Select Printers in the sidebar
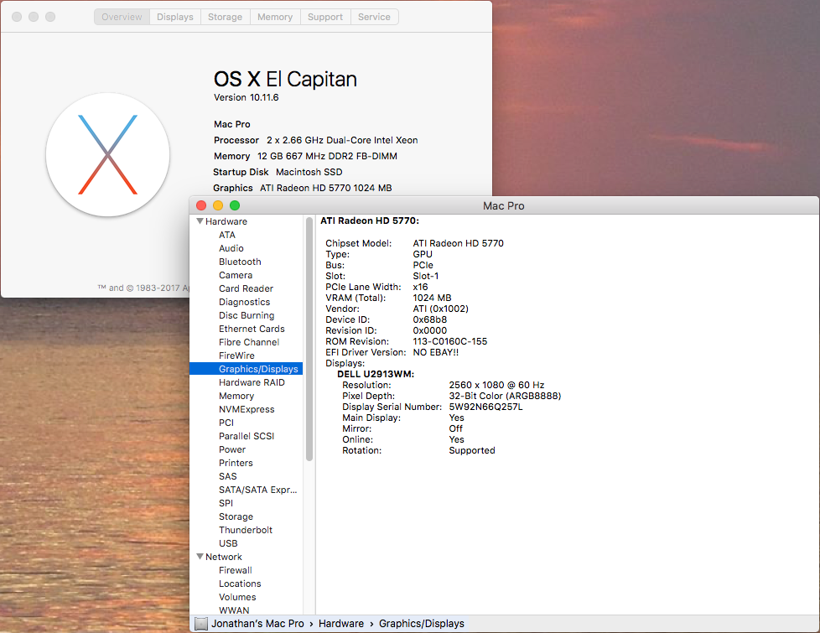The height and width of the screenshot is (633, 820). pos(236,463)
